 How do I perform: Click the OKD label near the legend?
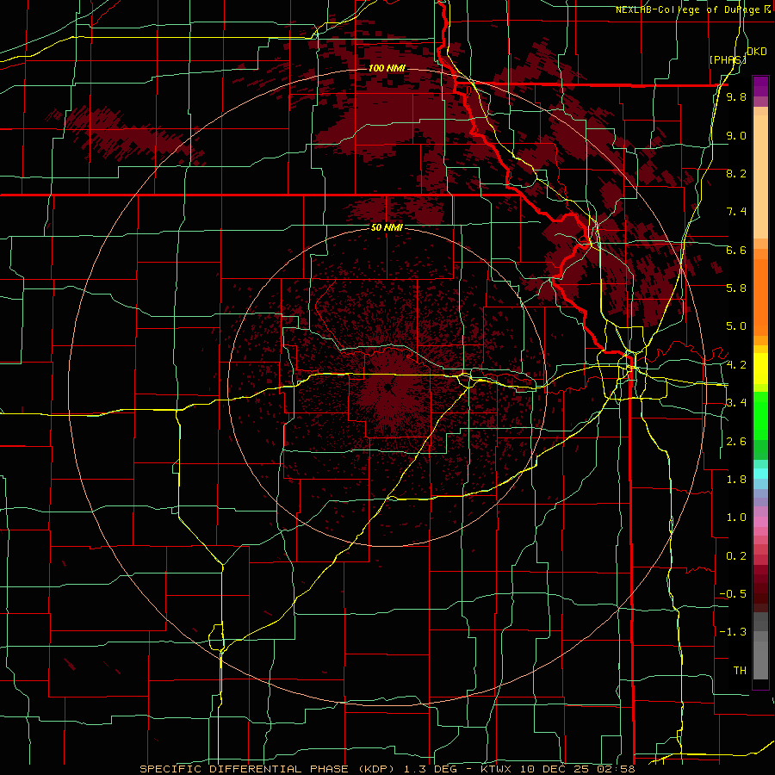757,52
